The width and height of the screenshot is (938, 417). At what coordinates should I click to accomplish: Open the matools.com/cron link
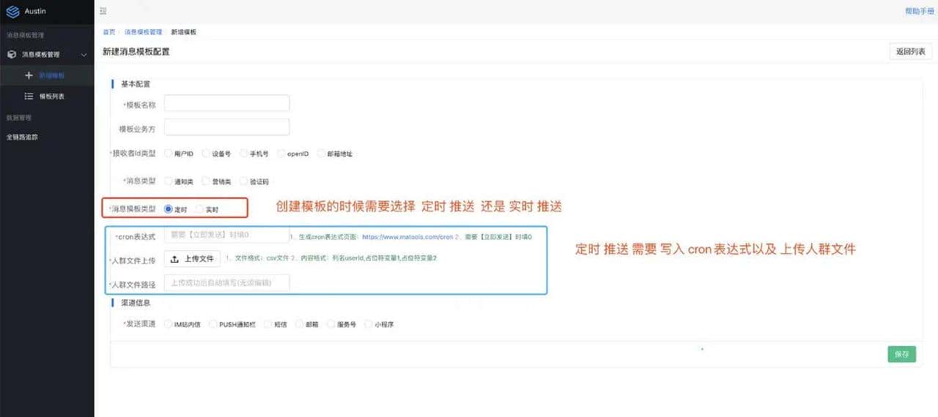[x=409, y=236]
